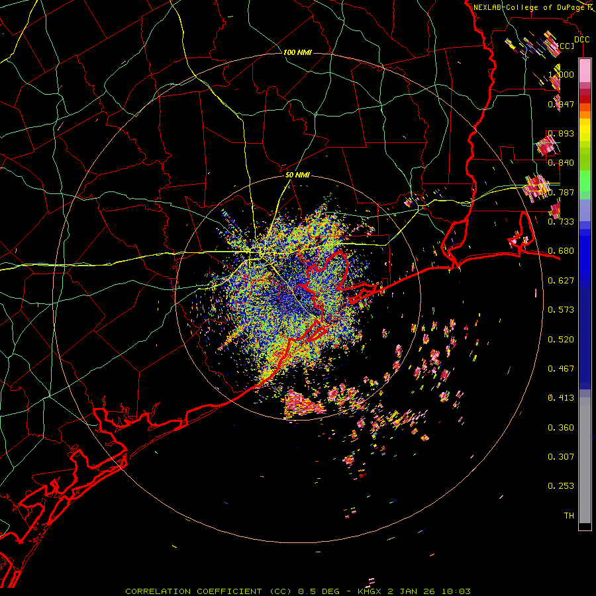This screenshot has width=596, height=596.
Task: Click the 0.947 scale value
Action: [561, 104]
